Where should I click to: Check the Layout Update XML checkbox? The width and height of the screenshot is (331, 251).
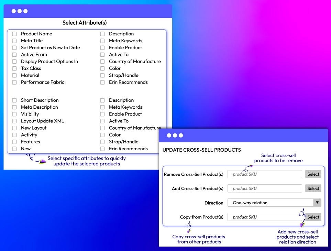(x=14, y=121)
